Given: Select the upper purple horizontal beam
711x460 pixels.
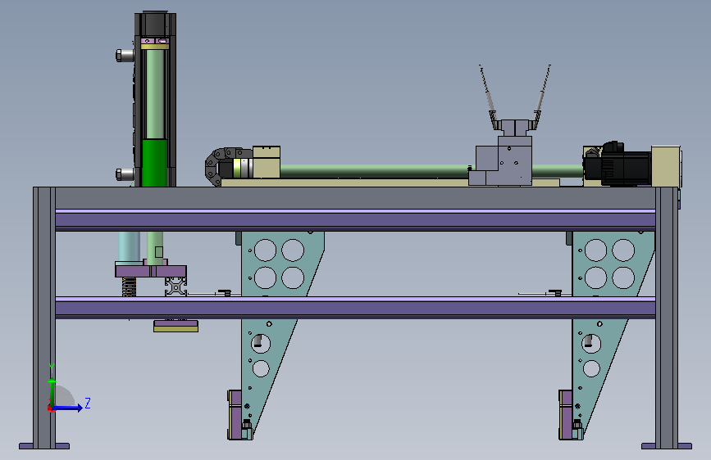Looking at the screenshot, I should pyautogui.click(x=355, y=220).
